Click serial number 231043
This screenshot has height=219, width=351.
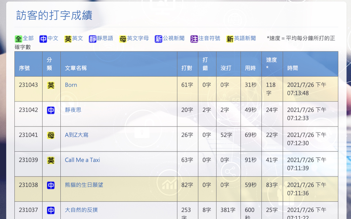(28, 85)
